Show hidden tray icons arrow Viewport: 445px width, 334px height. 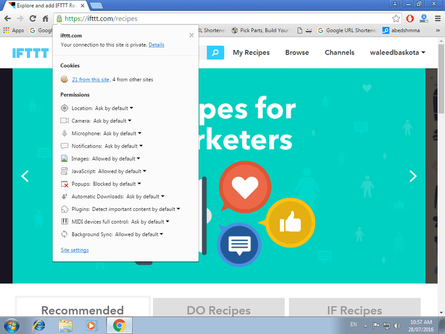click(365, 326)
